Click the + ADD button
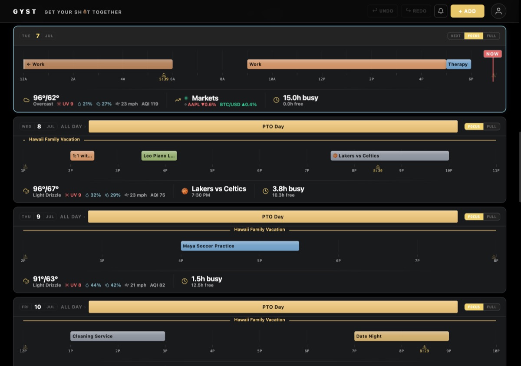The width and height of the screenshot is (521, 366). coord(467,11)
